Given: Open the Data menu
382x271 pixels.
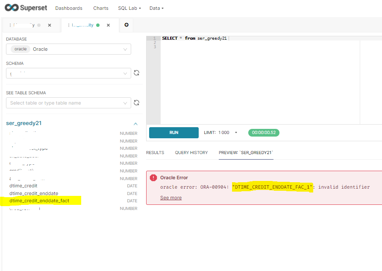Looking at the screenshot, I should pyautogui.click(x=156, y=8).
